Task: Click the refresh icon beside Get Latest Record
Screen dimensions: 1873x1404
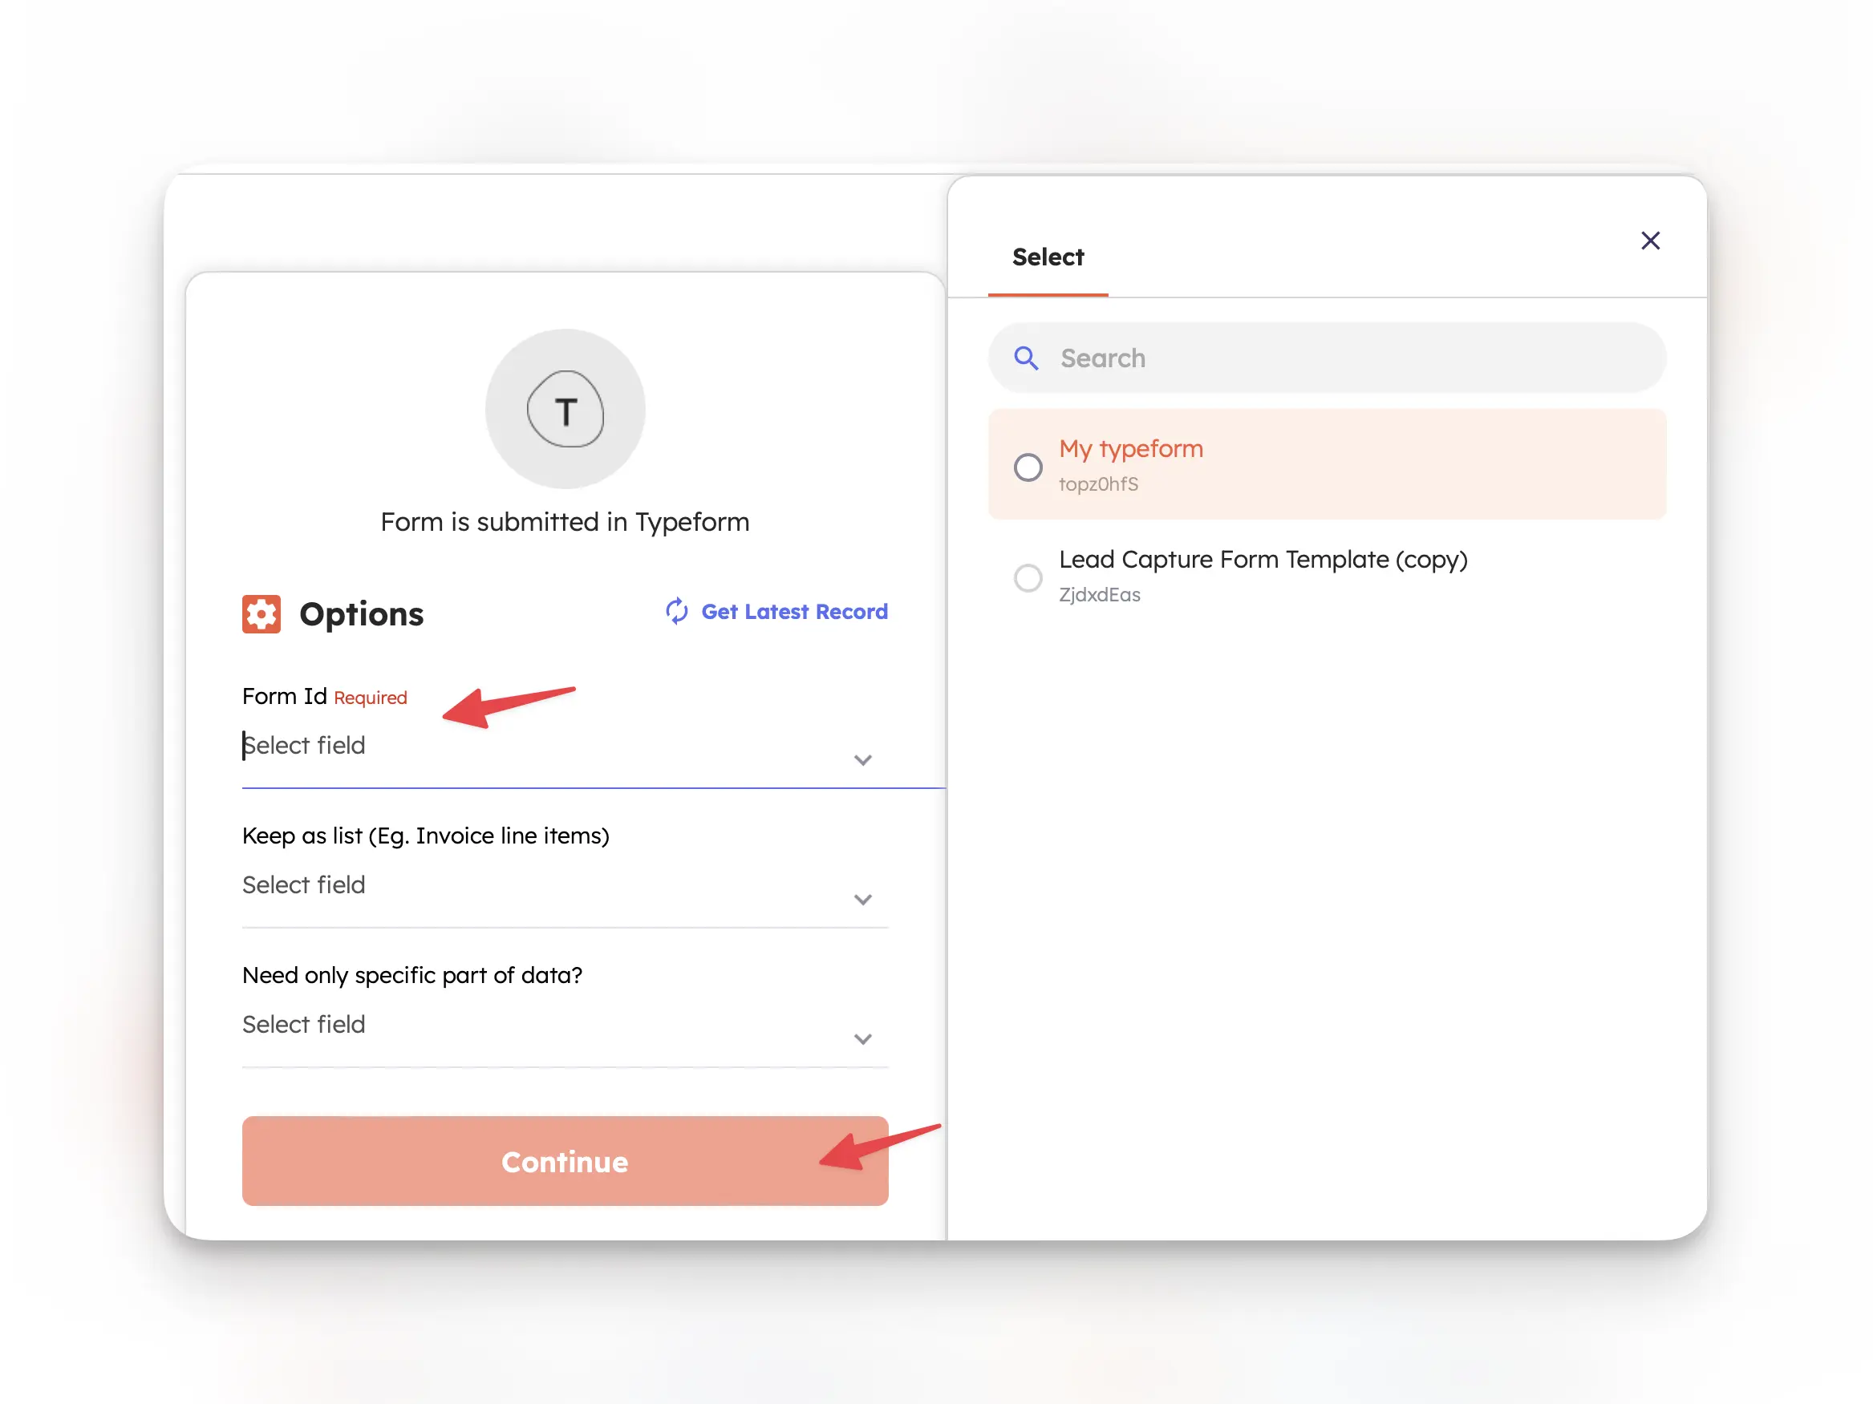Action: click(x=676, y=611)
